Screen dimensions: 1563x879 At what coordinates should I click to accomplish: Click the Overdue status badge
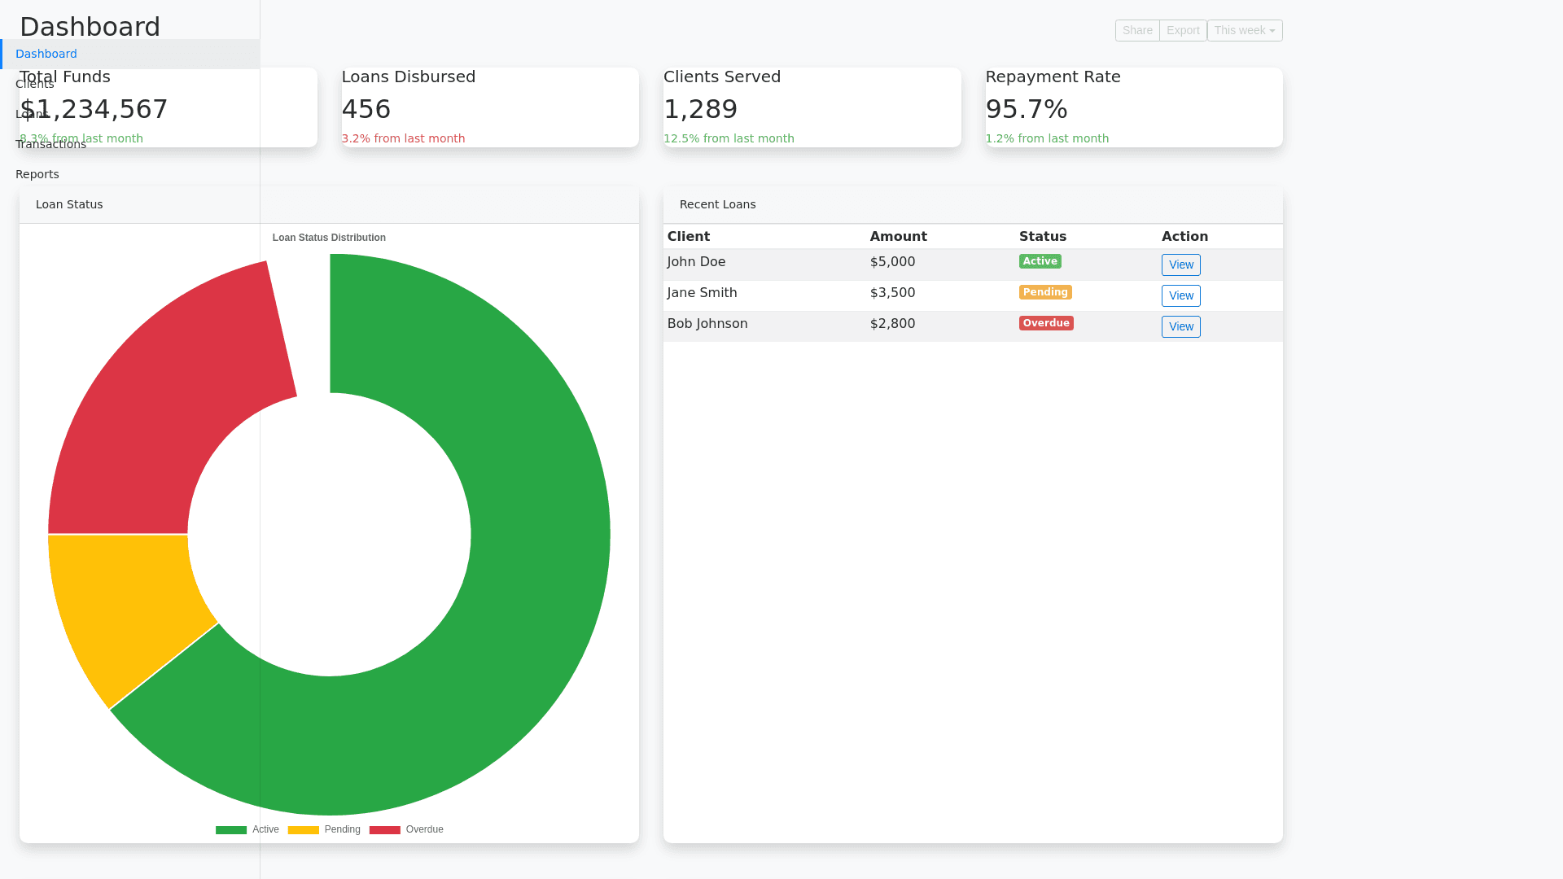pyautogui.click(x=1046, y=323)
